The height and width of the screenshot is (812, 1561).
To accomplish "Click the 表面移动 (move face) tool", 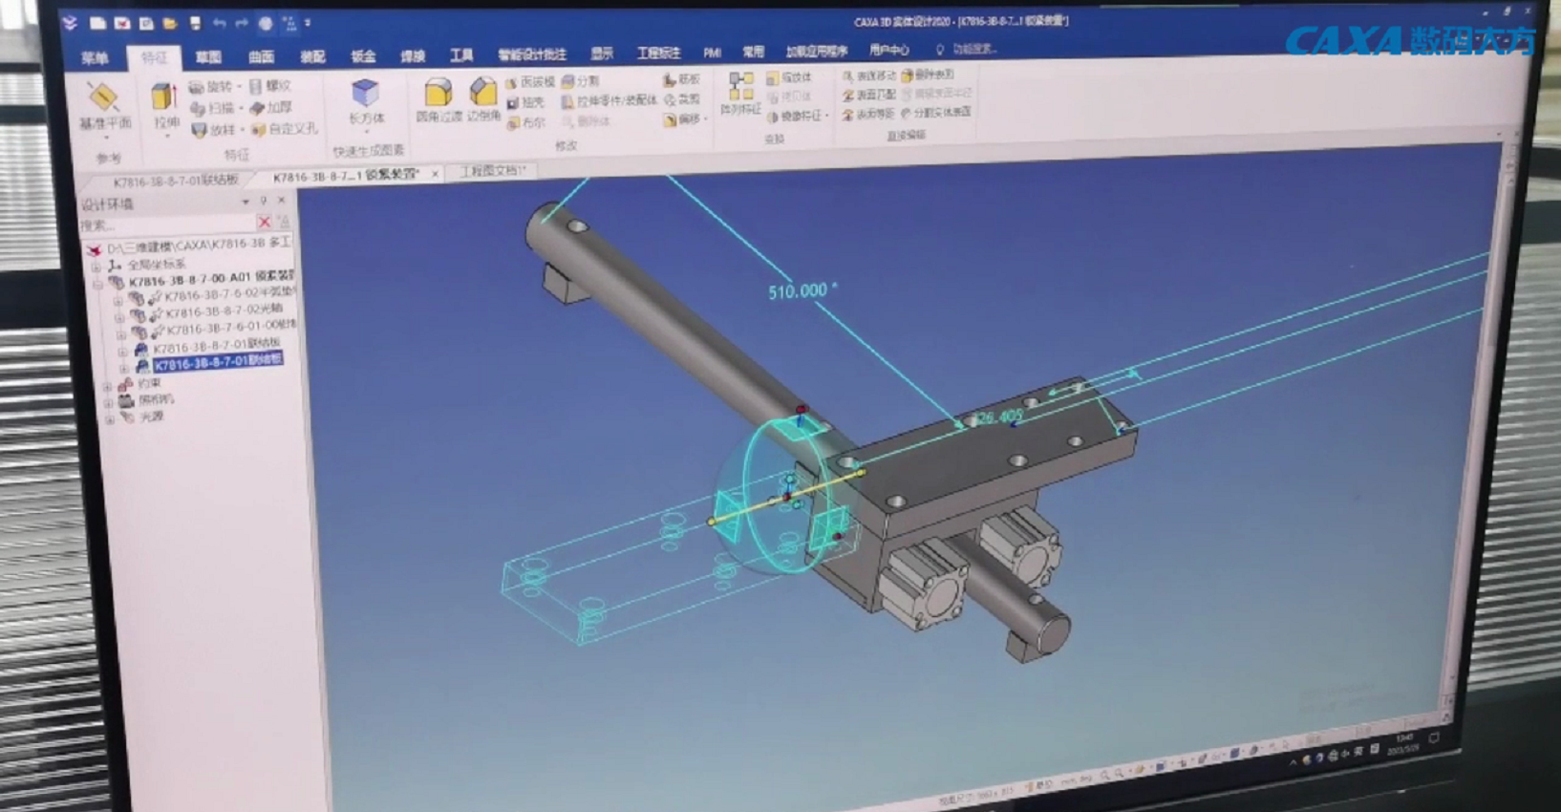I will (x=869, y=75).
